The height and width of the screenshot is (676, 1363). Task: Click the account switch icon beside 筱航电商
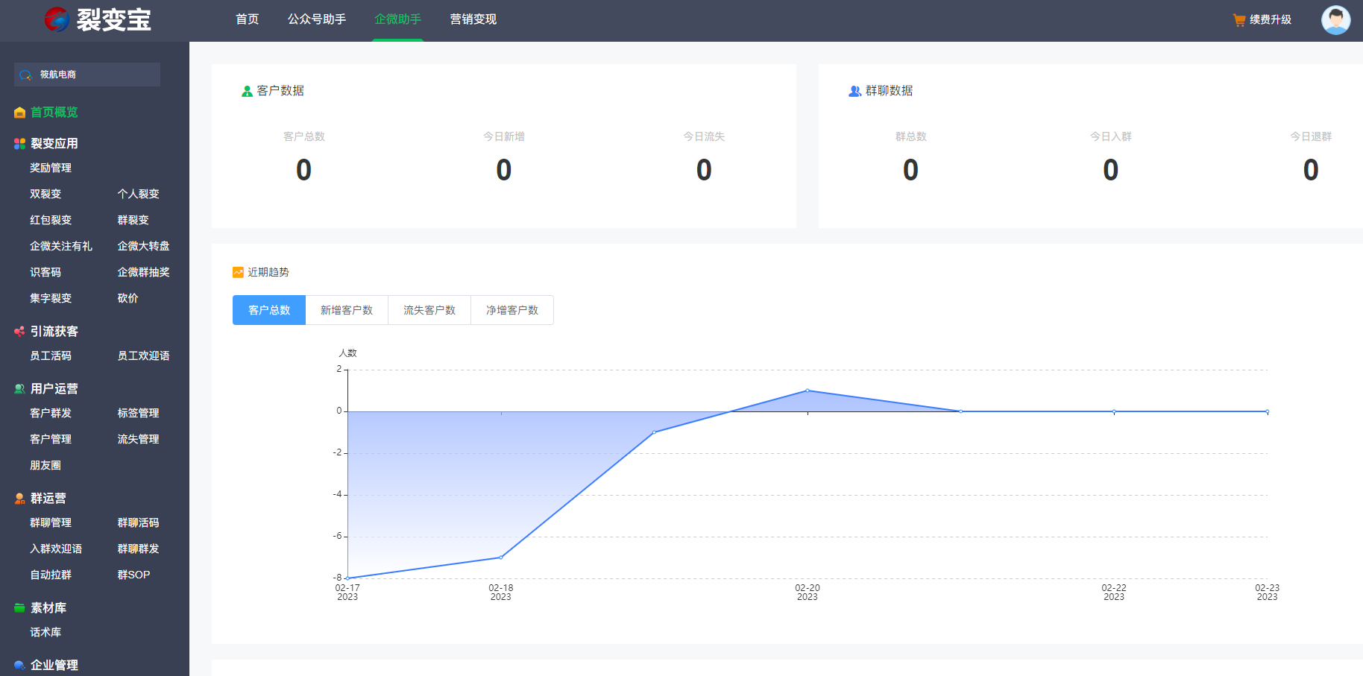[26, 75]
